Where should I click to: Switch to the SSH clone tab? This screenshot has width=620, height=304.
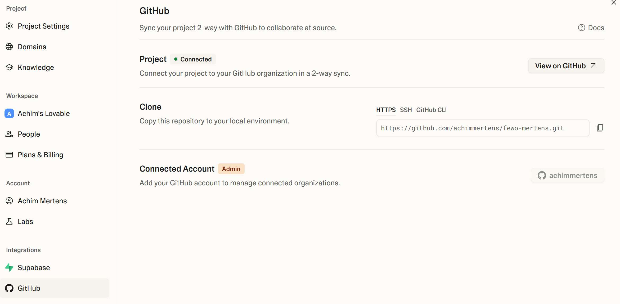(x=406, y=110)
